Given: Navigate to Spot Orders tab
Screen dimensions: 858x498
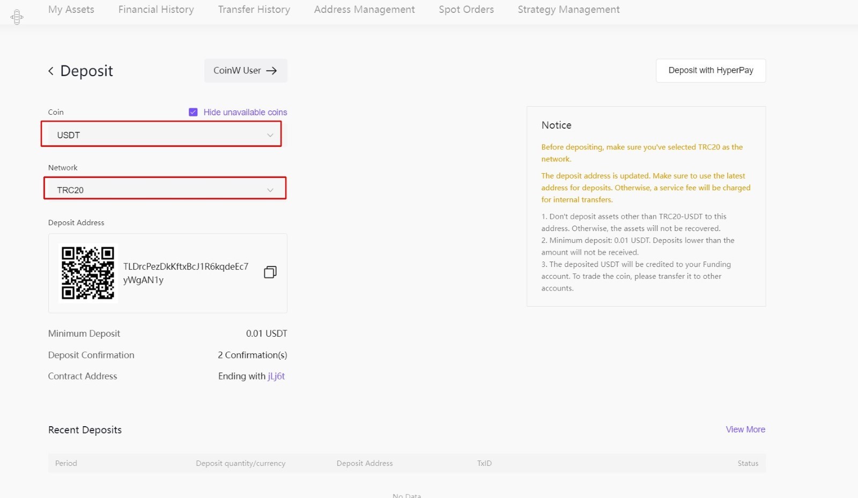Looking at the screenshot, I should click(x=466, y=10).
